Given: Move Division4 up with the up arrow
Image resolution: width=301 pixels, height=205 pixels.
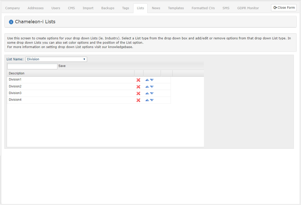Looking at the screenshot, I should click(147, 100).
